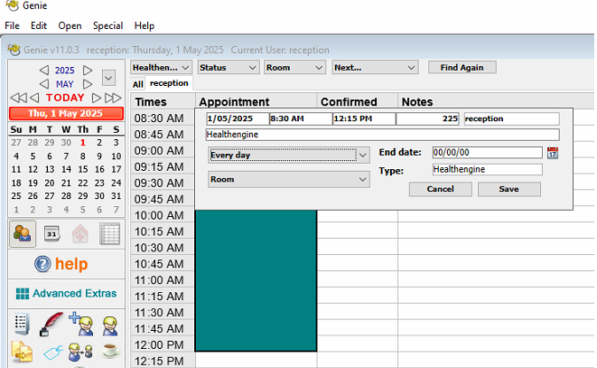Go to the next year arrow
Screen dimensions: 597x368
(x=88, y=70)
